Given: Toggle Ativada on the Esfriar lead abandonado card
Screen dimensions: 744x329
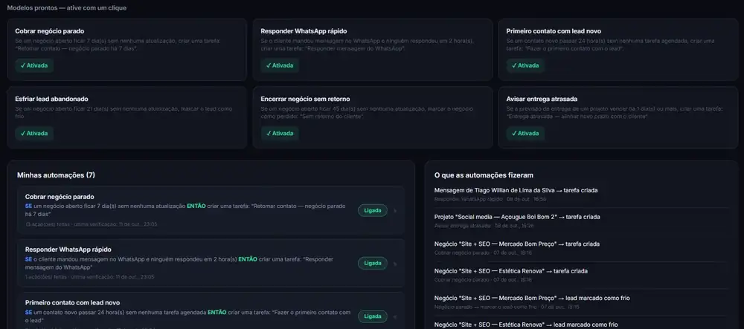Looking at the screenshot, I should (34, 133).
